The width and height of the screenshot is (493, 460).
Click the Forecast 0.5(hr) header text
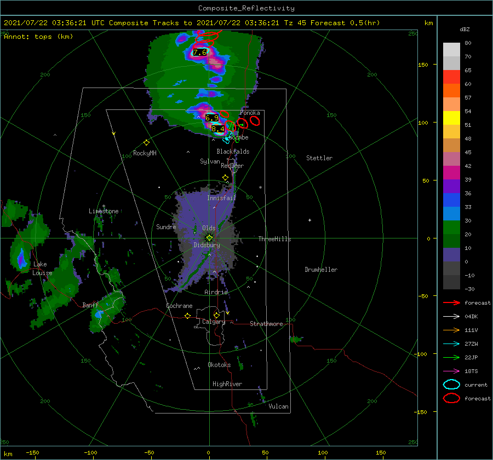click(x=345, y=23)
